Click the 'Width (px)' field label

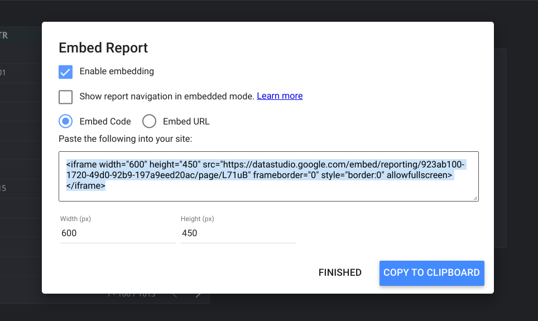[x=75, y=219]
